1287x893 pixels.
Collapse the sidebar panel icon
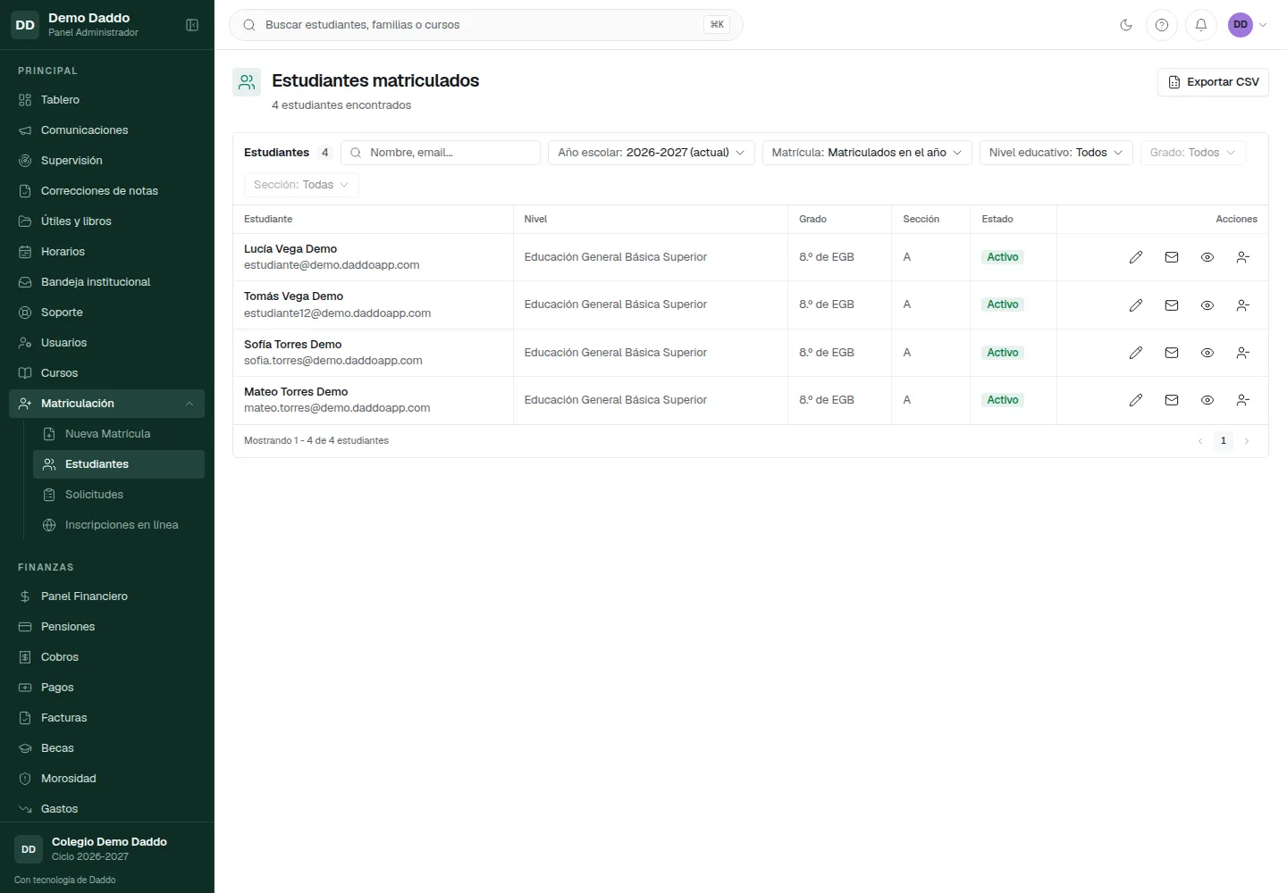pyautogui.click(x=192, y=25)
